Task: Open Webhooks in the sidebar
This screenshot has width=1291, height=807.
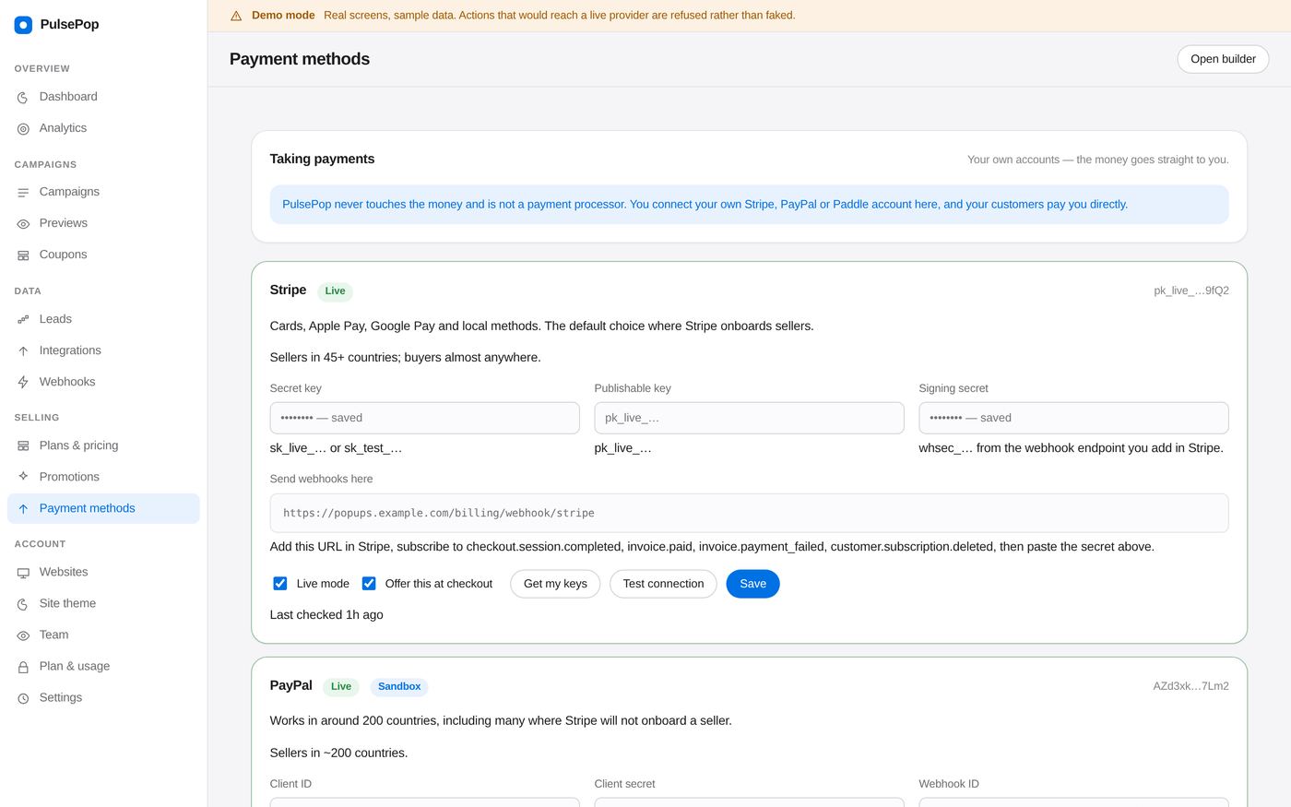Action: pos(103,382)
